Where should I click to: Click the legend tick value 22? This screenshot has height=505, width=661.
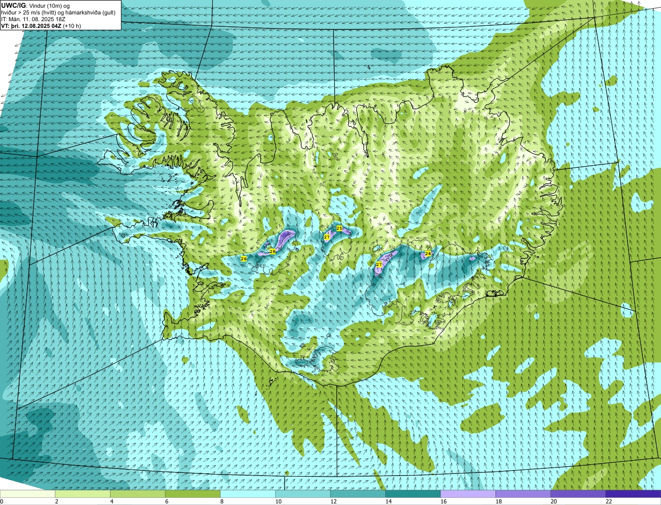tap(609, 501)
